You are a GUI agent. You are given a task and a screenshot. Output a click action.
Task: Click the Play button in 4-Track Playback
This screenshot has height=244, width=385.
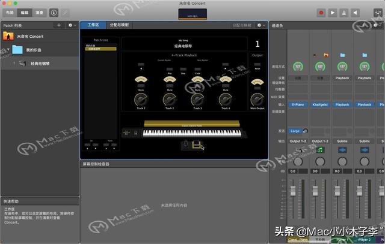click(x=170, y=70)
